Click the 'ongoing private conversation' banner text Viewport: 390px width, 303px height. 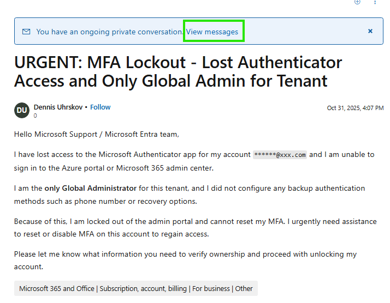(x=109, y=32)
